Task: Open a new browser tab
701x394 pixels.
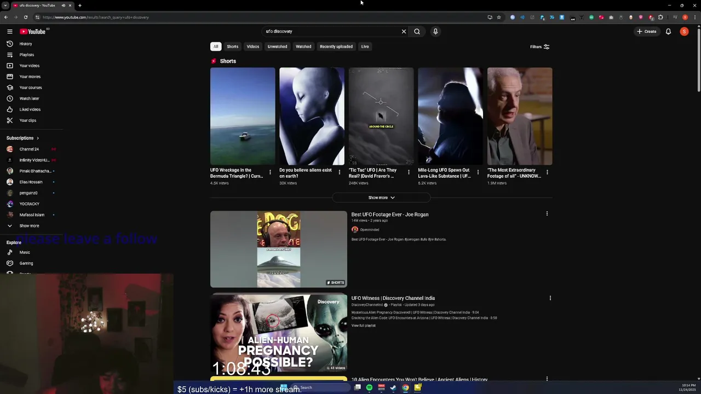Action: pos(80,5)
